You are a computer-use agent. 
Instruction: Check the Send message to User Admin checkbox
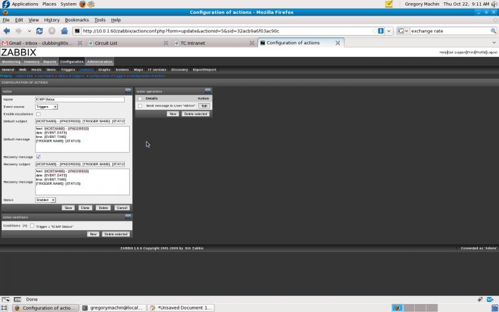tap(140, 105)
